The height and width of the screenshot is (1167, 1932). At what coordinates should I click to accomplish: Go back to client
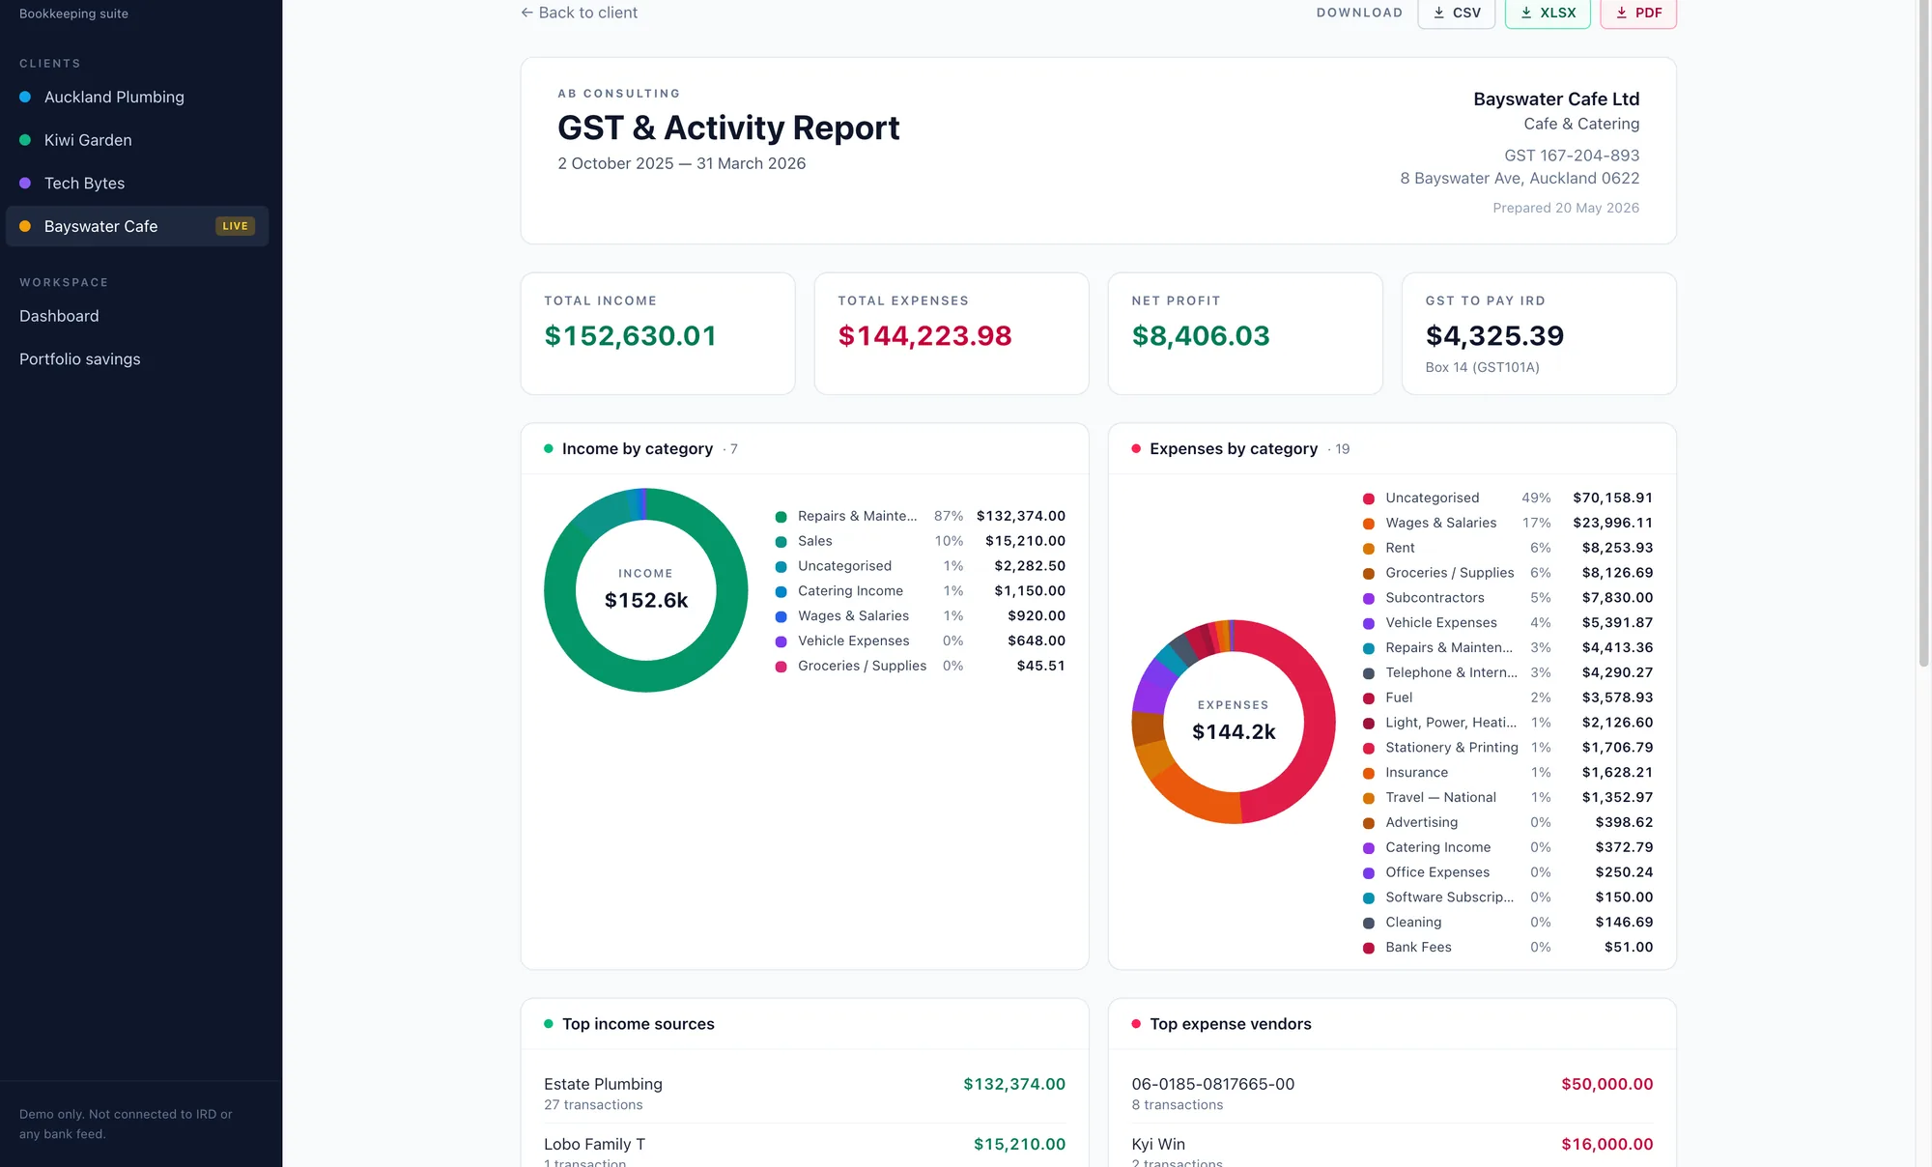pos(580,13)
